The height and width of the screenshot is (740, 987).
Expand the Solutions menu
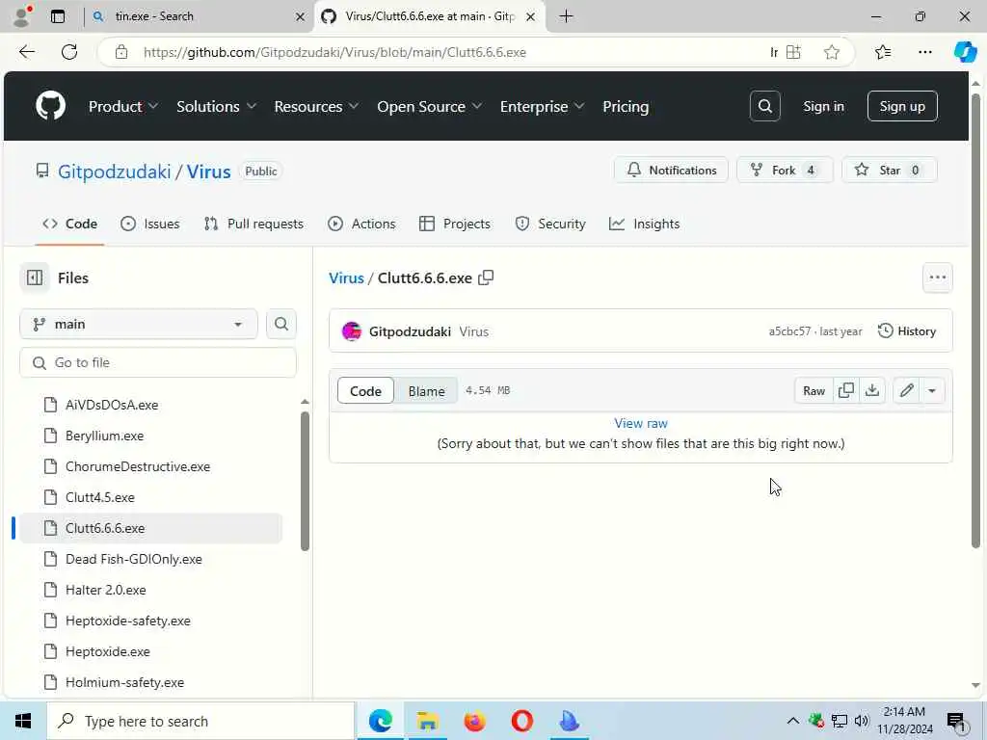point(216,106)
